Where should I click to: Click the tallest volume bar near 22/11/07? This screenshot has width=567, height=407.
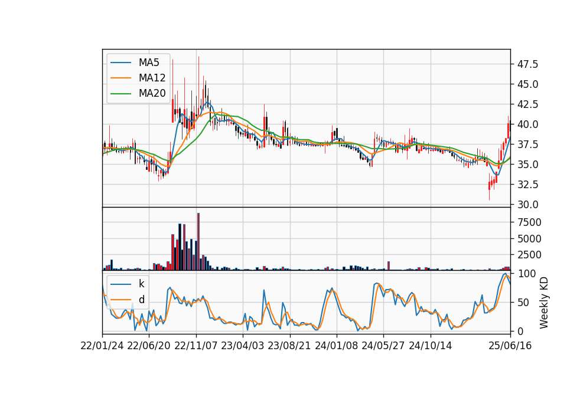198,242
